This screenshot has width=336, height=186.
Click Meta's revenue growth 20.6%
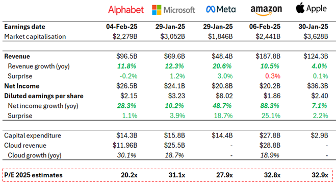[x=222, y=66]
